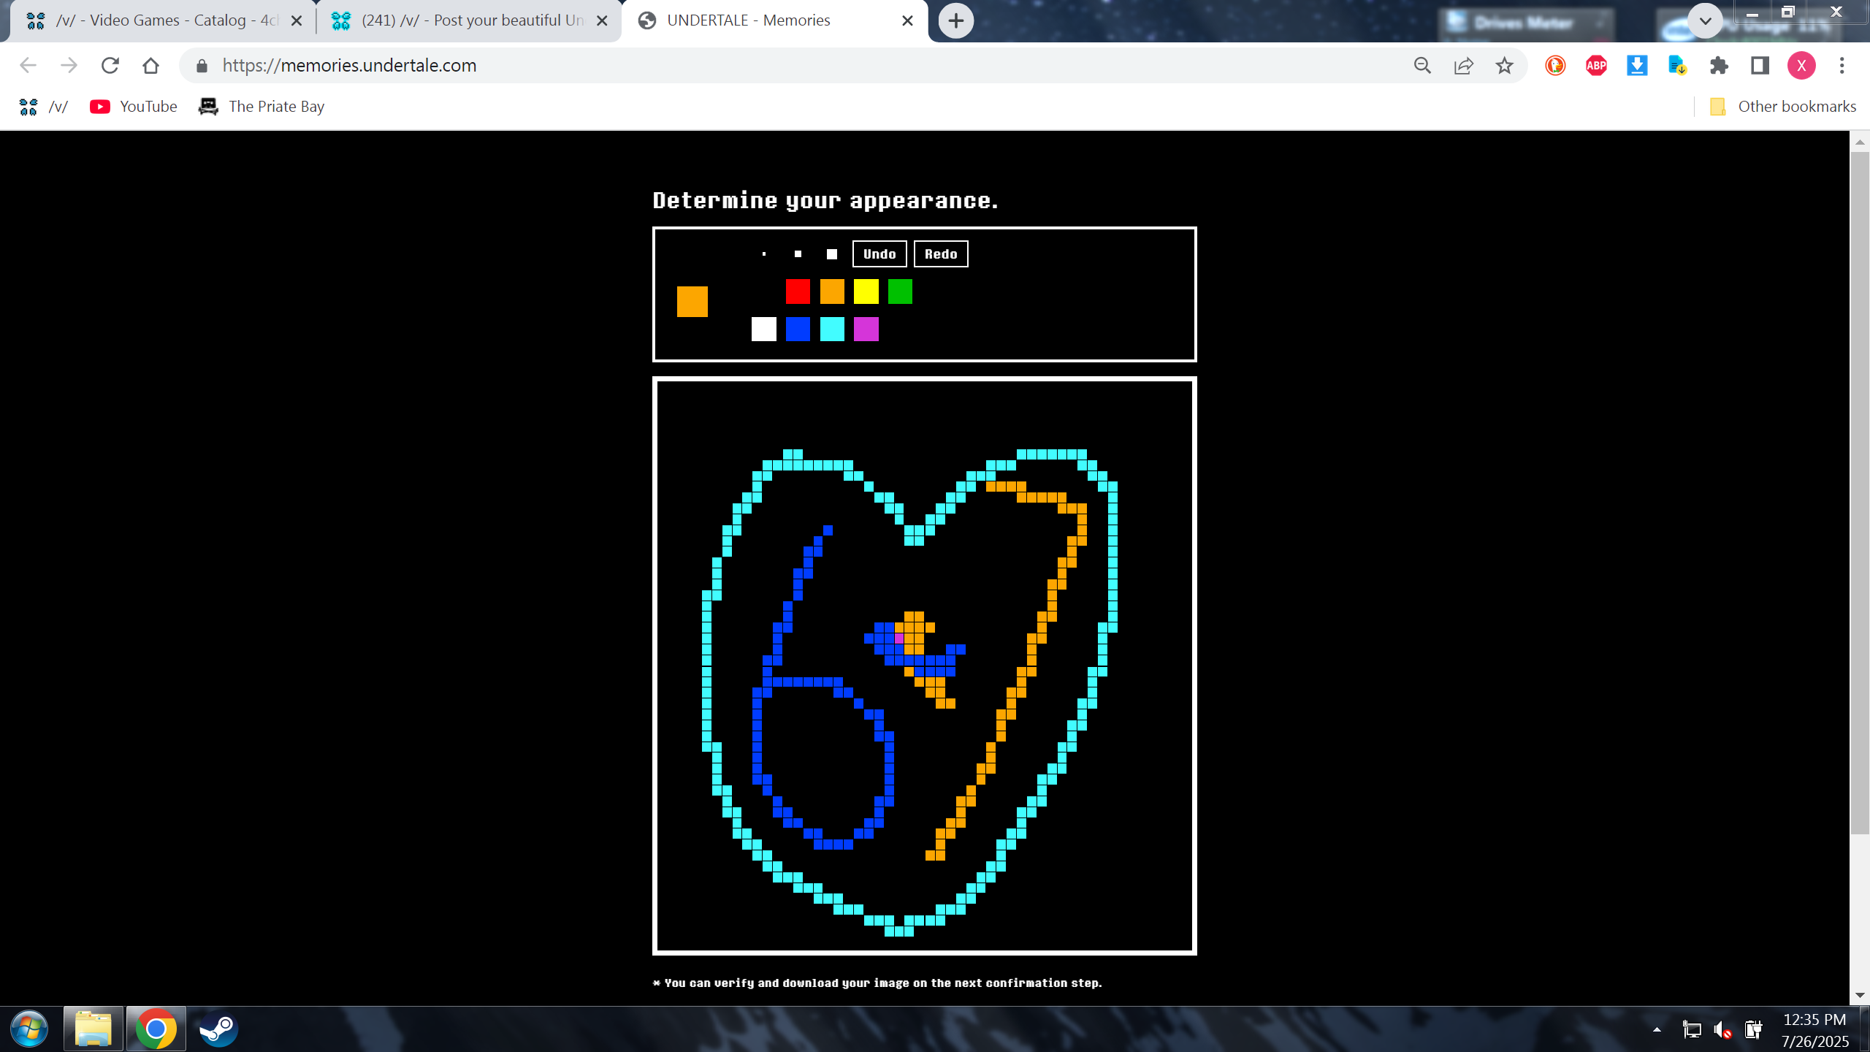
Task: Expand the Other bookmarks folder
Action: point(1782,107)
